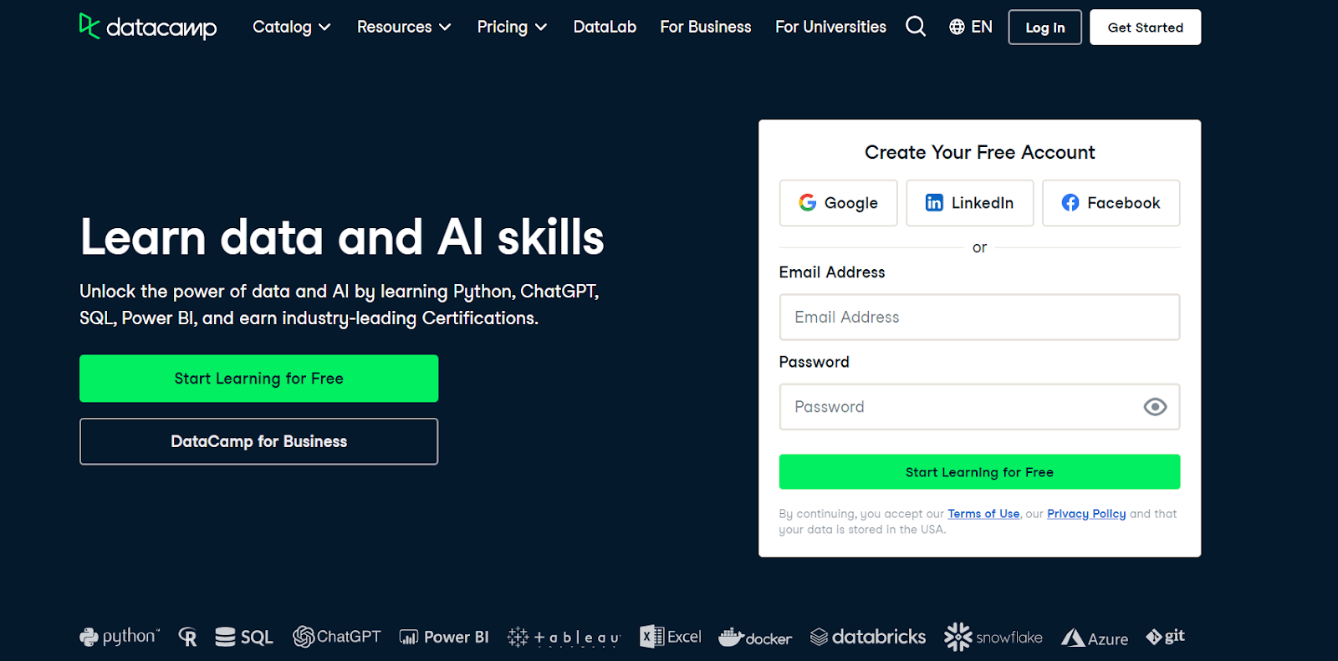Sign up with LinkedIn
The height and width of the screenshot is (661, 1338).
[970, 203]
